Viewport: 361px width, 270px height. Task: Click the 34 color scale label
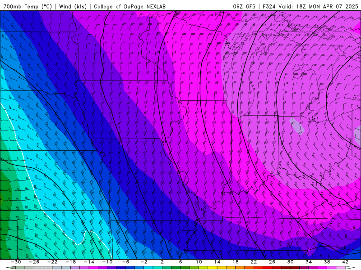coord(309,262)
